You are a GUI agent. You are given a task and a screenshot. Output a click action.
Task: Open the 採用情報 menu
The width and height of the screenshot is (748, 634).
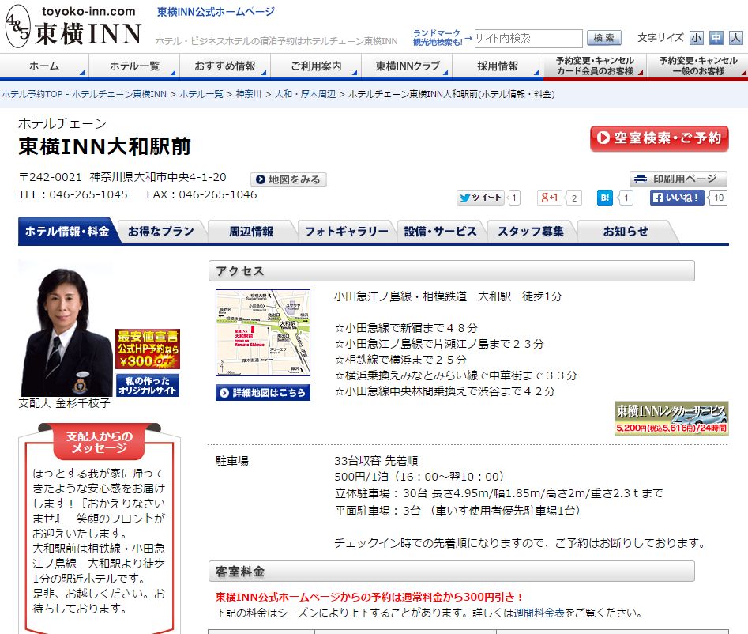(498, 66)
